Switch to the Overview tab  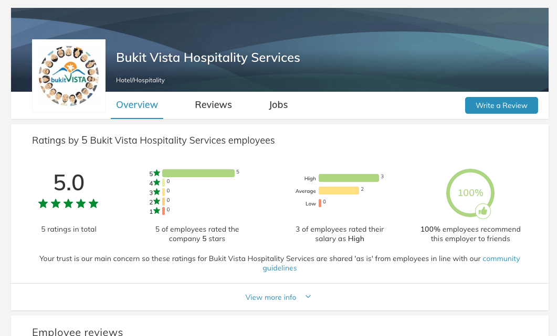[137, 105]
